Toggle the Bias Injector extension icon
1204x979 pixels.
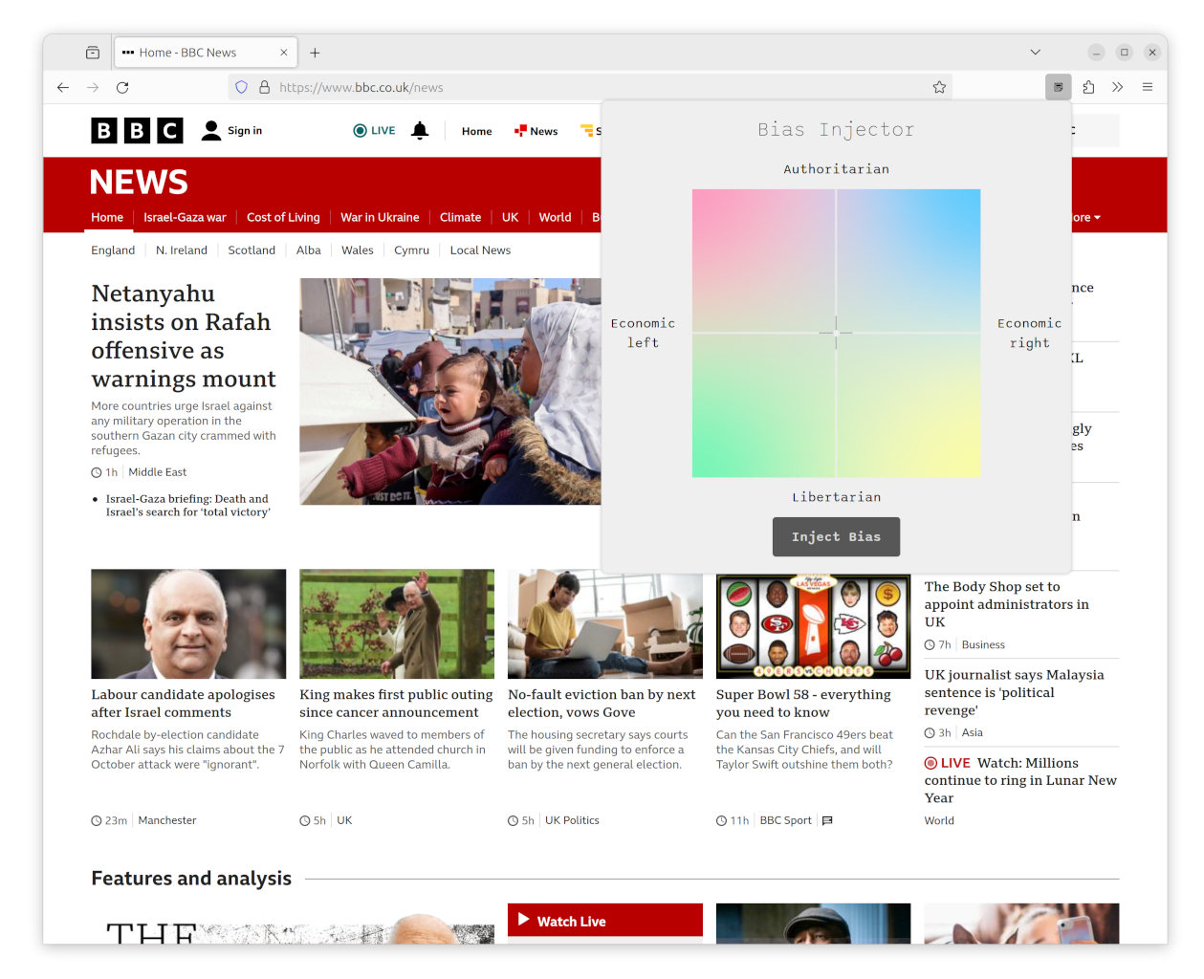click(x=1058, y=87)
